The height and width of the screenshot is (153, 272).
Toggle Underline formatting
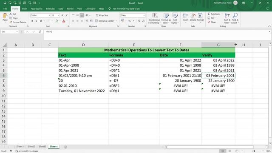[41, 21]
